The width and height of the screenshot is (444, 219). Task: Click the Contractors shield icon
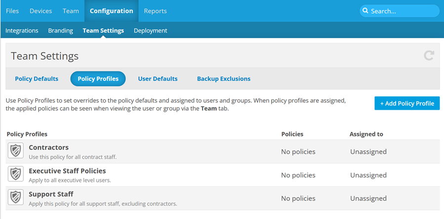click(16, 151)
